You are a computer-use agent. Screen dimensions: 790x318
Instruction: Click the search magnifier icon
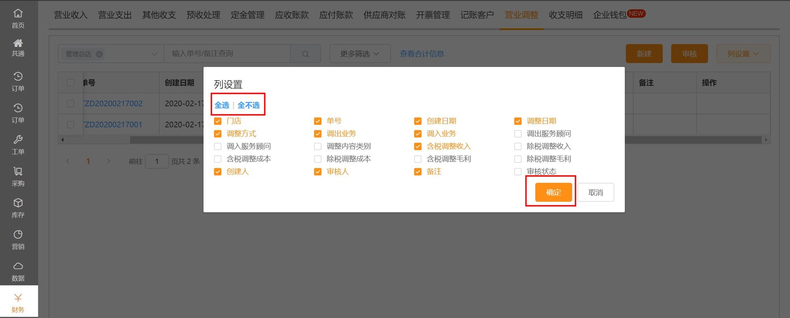click(305, 54)
